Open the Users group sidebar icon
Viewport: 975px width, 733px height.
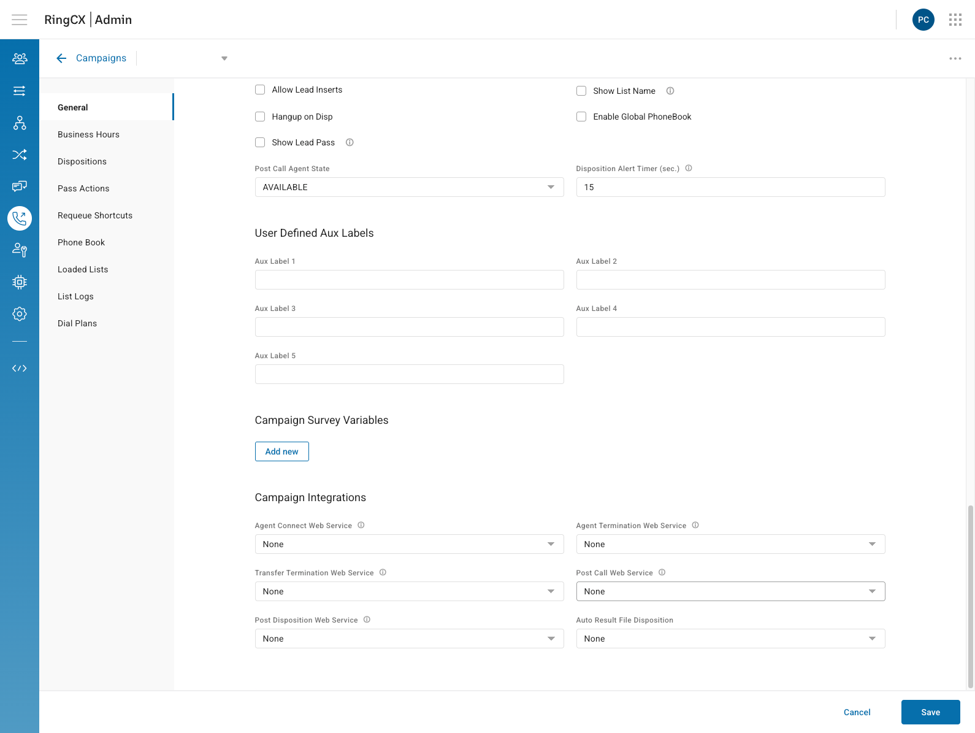20,58
